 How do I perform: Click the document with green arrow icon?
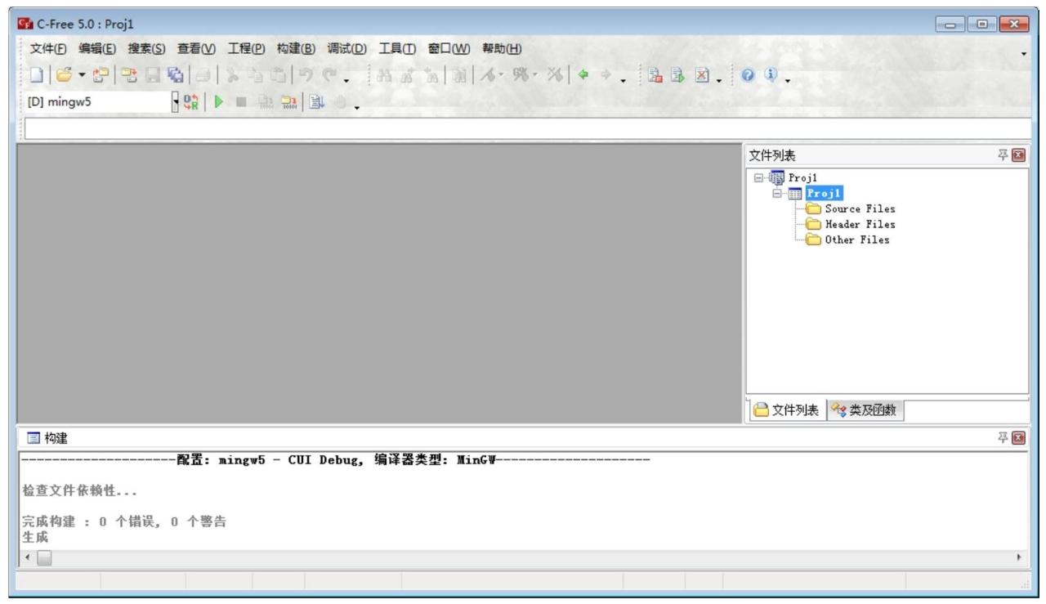click(x=677, y=75)
